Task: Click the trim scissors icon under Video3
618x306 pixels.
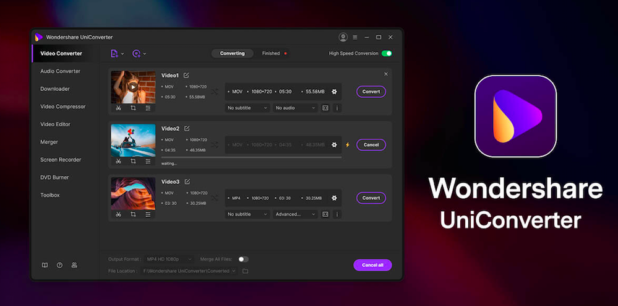Action: click(x=118, y=214)
